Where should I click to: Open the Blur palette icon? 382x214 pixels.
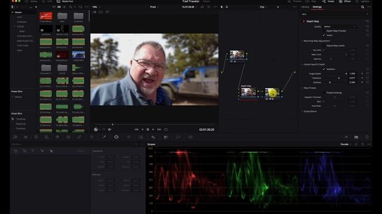153,137
